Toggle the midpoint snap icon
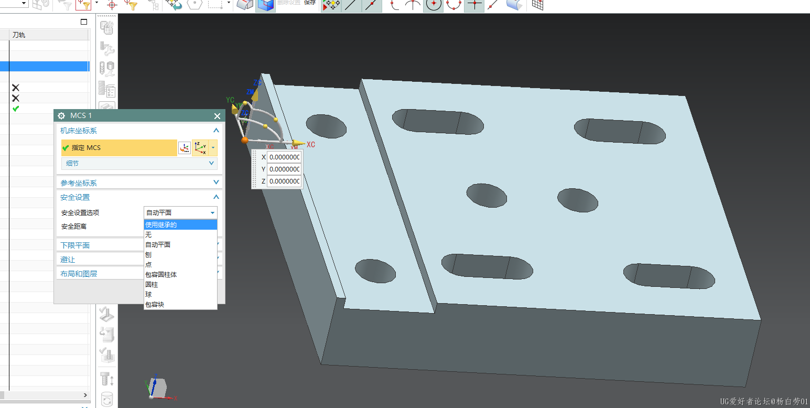Image resolution: width=810 pixels, height=408 pixels. coord(372,5)
